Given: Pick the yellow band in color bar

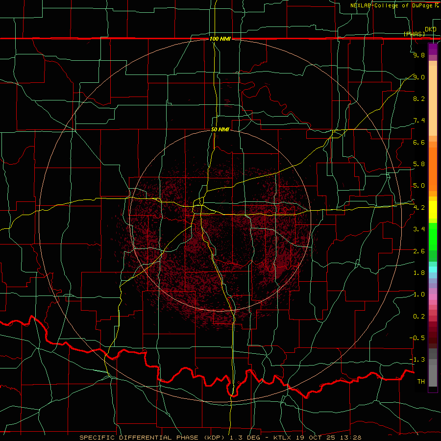Looking at the screenshot, I should pyautogui.click(x=433, y=210).
